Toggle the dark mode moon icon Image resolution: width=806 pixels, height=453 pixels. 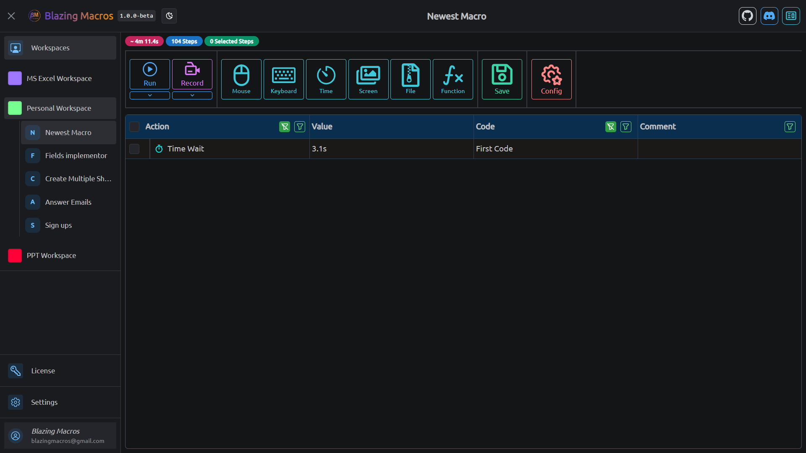[x=169, y=16]
